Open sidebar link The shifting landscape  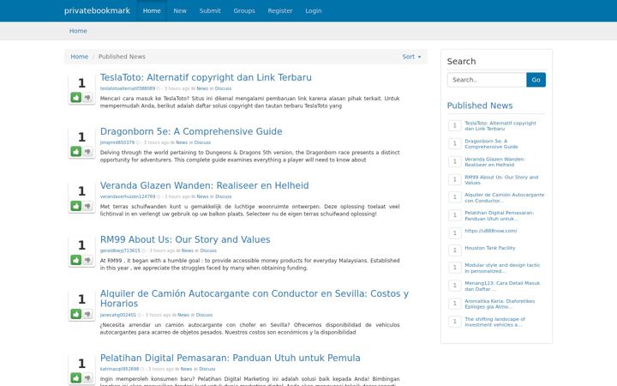pos(494,322)
